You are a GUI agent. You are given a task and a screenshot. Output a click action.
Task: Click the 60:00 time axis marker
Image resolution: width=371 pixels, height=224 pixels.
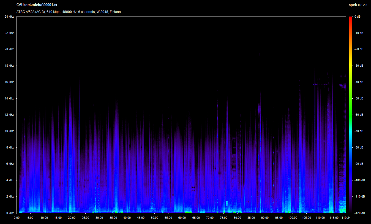pyautogui.click(x=182, y=217)
